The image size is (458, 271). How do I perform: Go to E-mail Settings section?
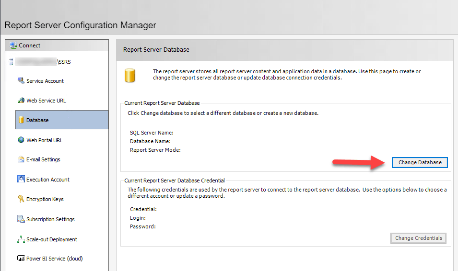pos(43,159)
